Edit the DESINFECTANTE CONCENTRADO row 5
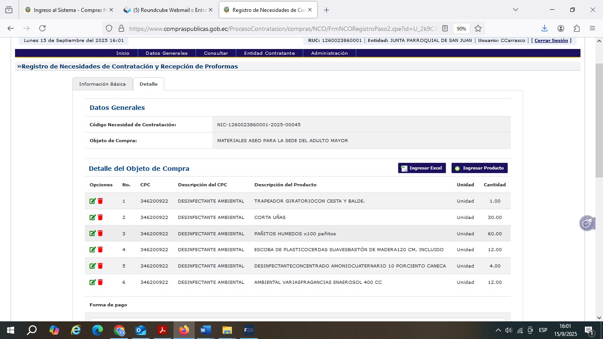 tap(92, 266)
